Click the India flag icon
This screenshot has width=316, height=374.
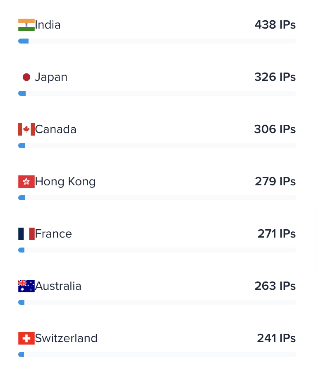click(26, 25)
